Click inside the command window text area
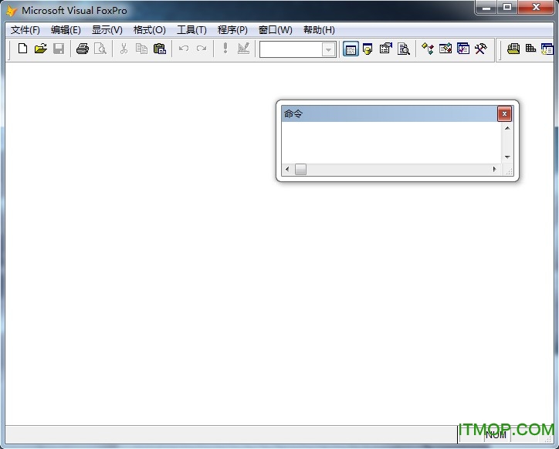The height and width of the screenshot is (449, 559). coord(391,143)
